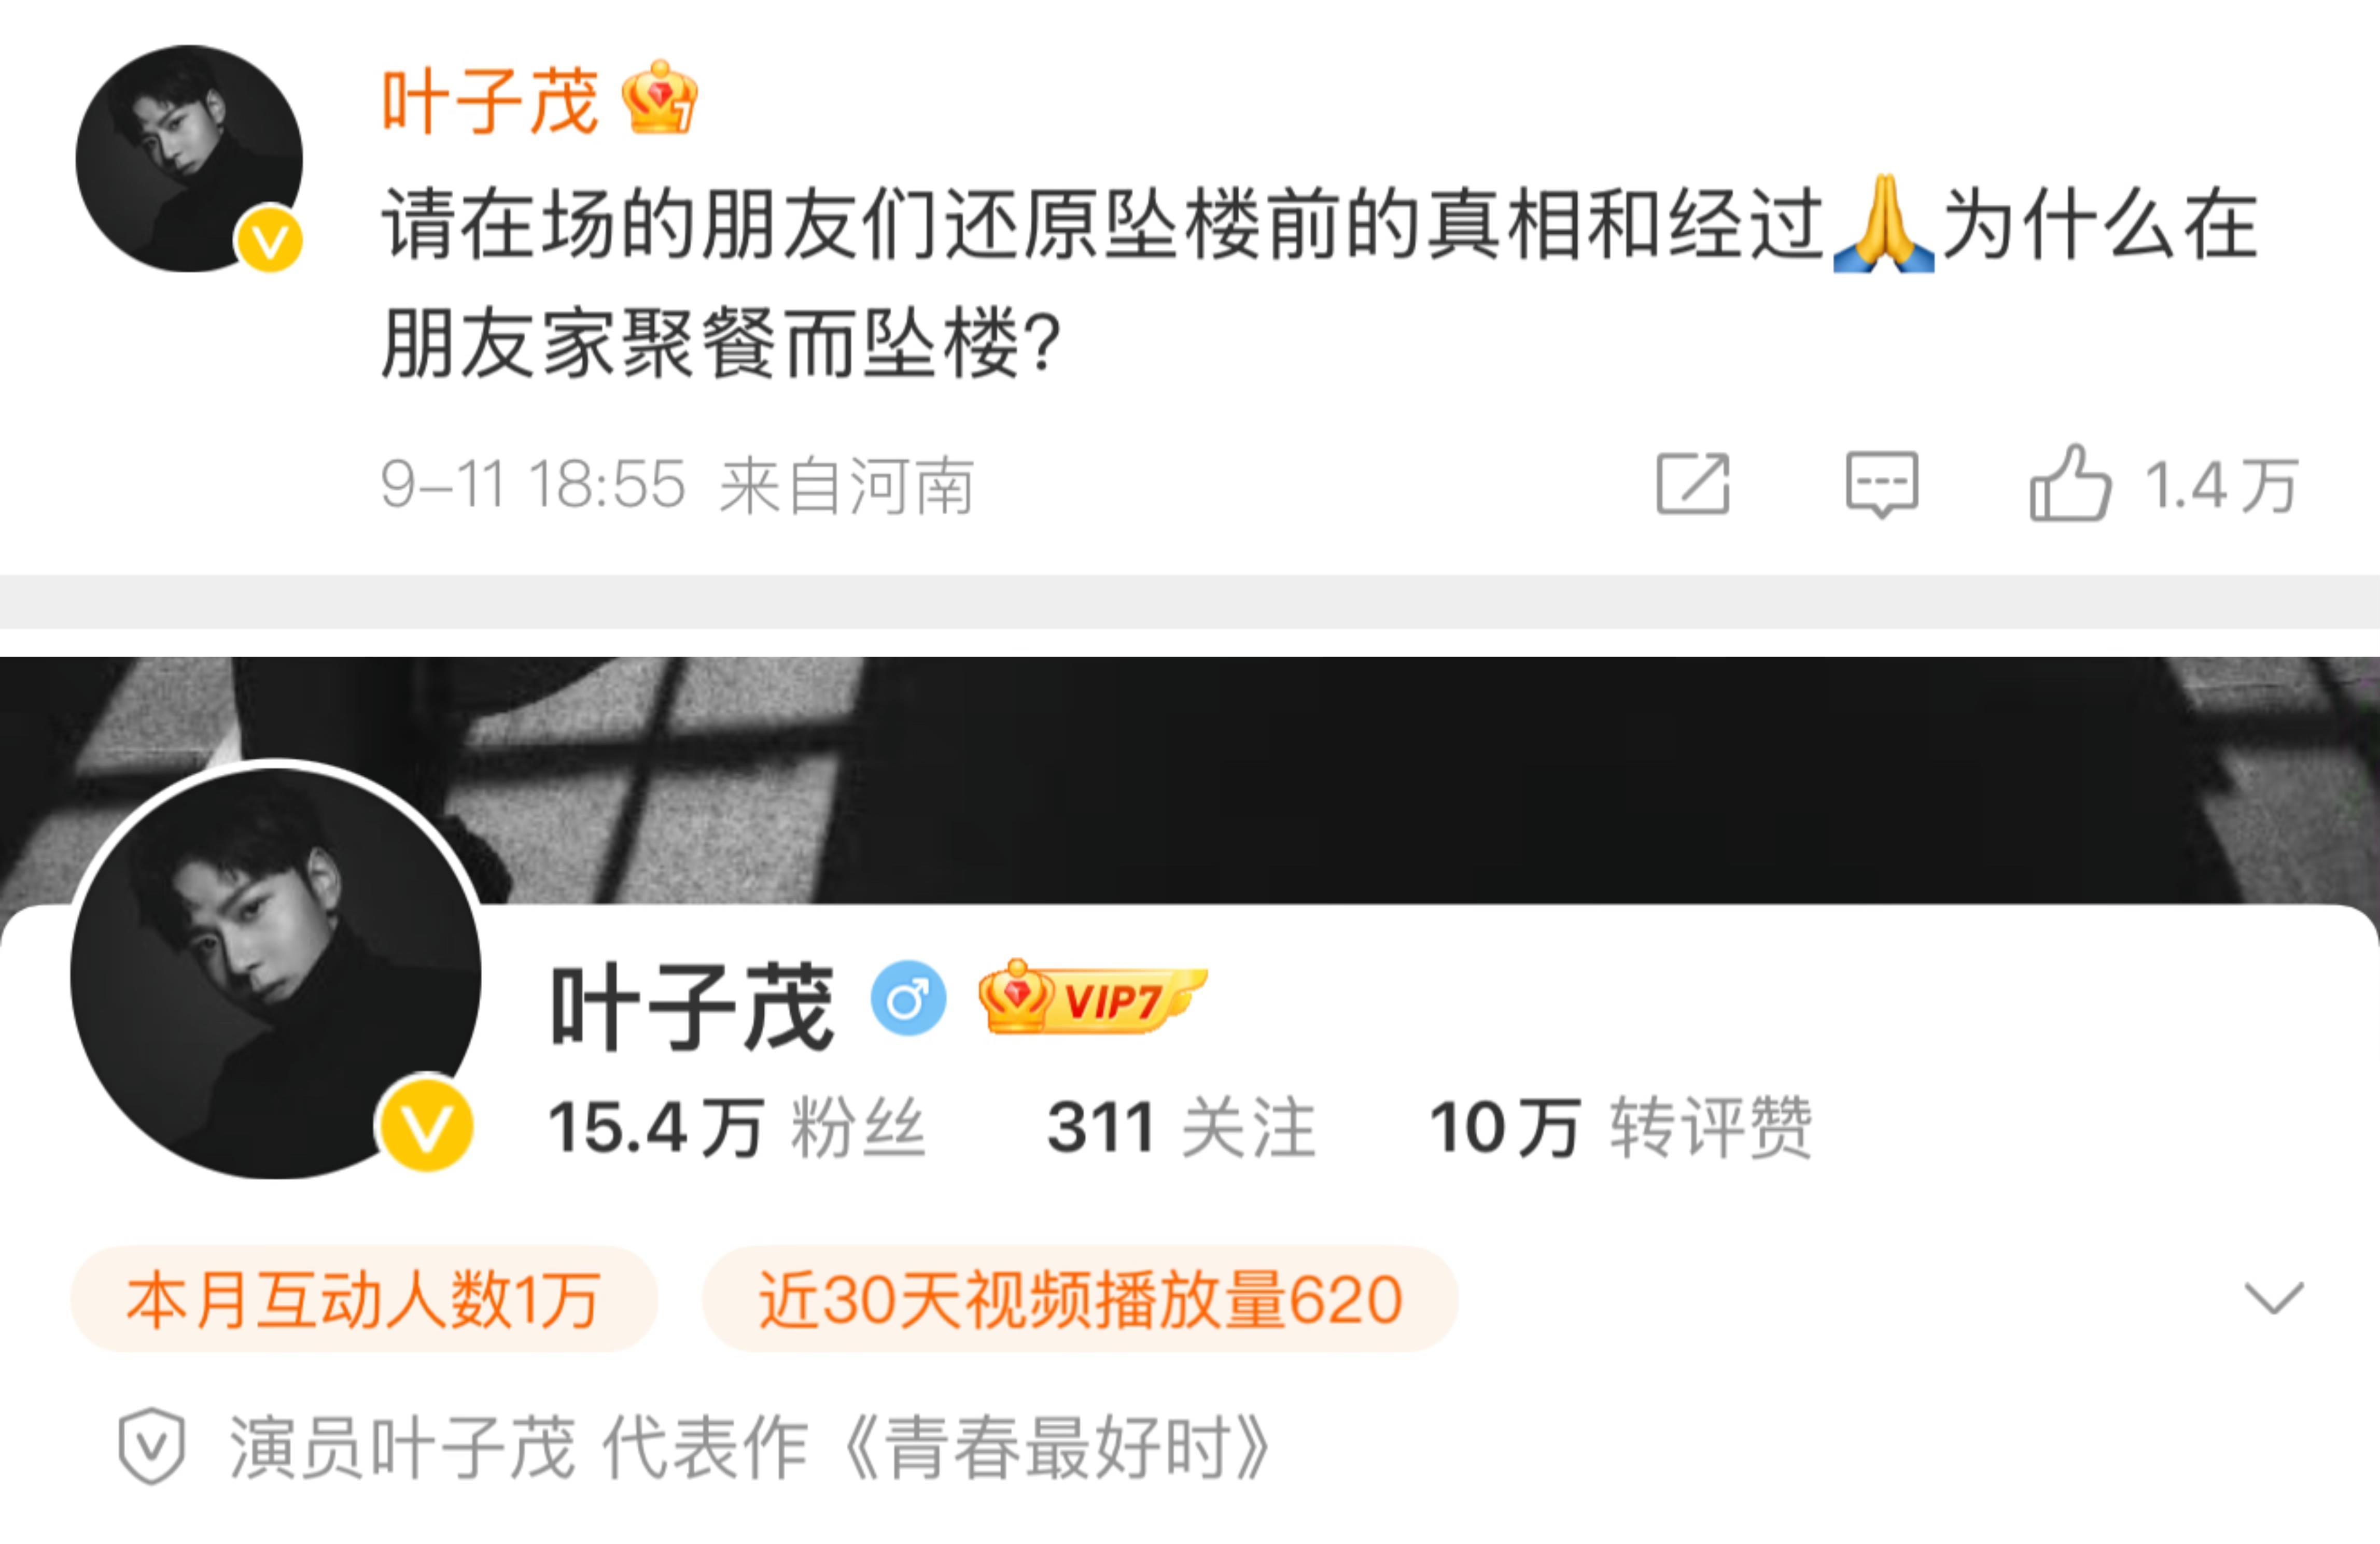
Task: Tap the VIP7 badge on profile
Action: point(1092,996)
